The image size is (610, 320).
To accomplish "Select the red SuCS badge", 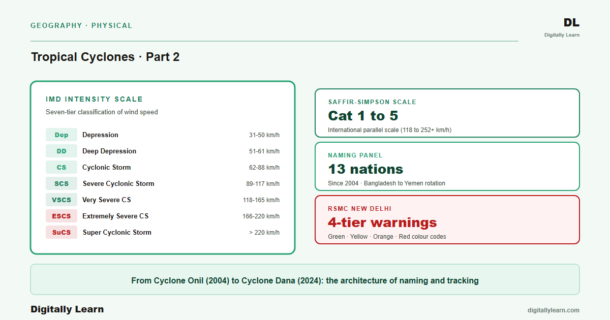I will (x=62, y=232).
